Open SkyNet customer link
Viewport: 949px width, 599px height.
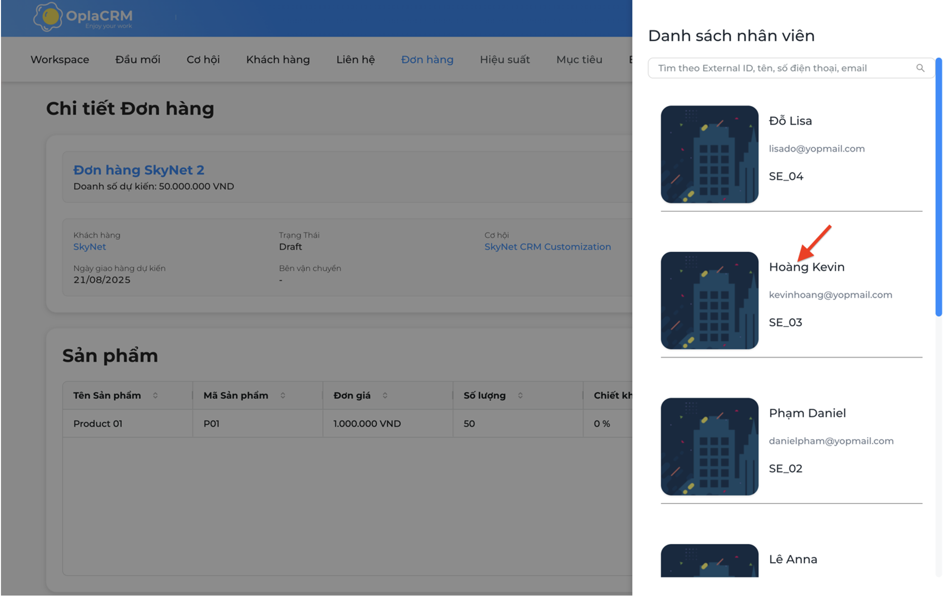[90, 248]
